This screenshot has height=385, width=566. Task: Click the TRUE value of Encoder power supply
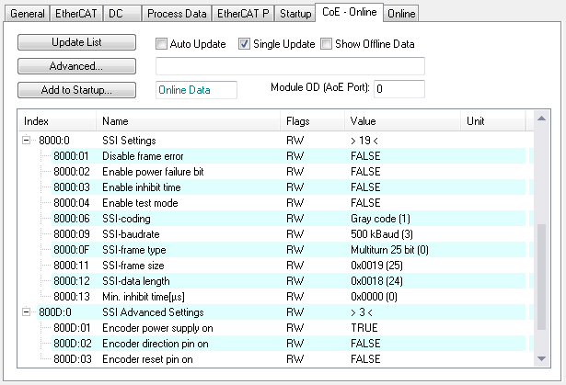click(364, 328)
